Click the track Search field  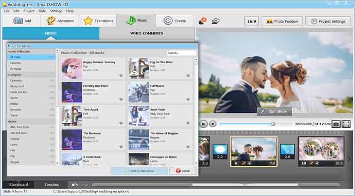click(182, 53)
